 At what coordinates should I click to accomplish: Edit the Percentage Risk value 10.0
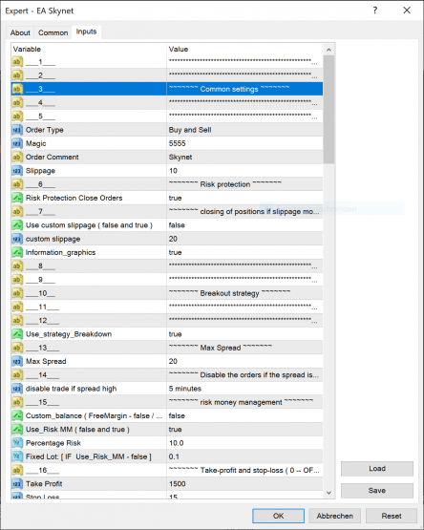[x=244, y=443]
